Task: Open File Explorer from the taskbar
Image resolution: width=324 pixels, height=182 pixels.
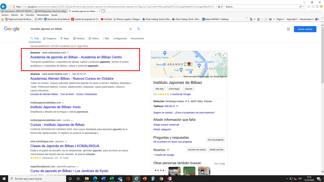Action: coord(87,179)
